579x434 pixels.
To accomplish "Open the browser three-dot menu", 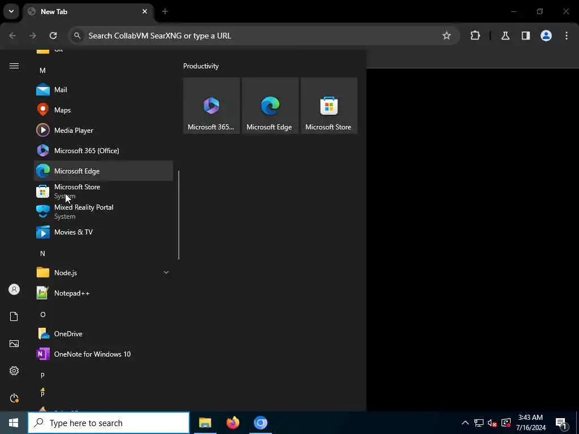I will pos(567,36).
